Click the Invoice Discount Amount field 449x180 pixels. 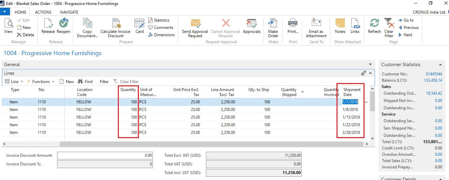pyautogui.click(x=105, y=155)
